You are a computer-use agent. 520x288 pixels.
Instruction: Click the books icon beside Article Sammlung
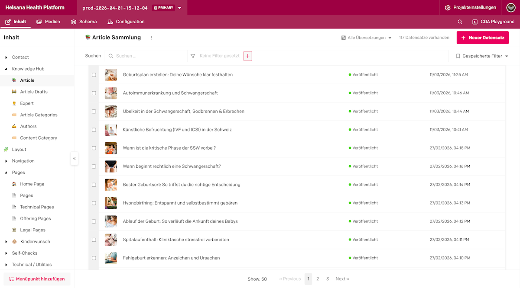(88, 37)
